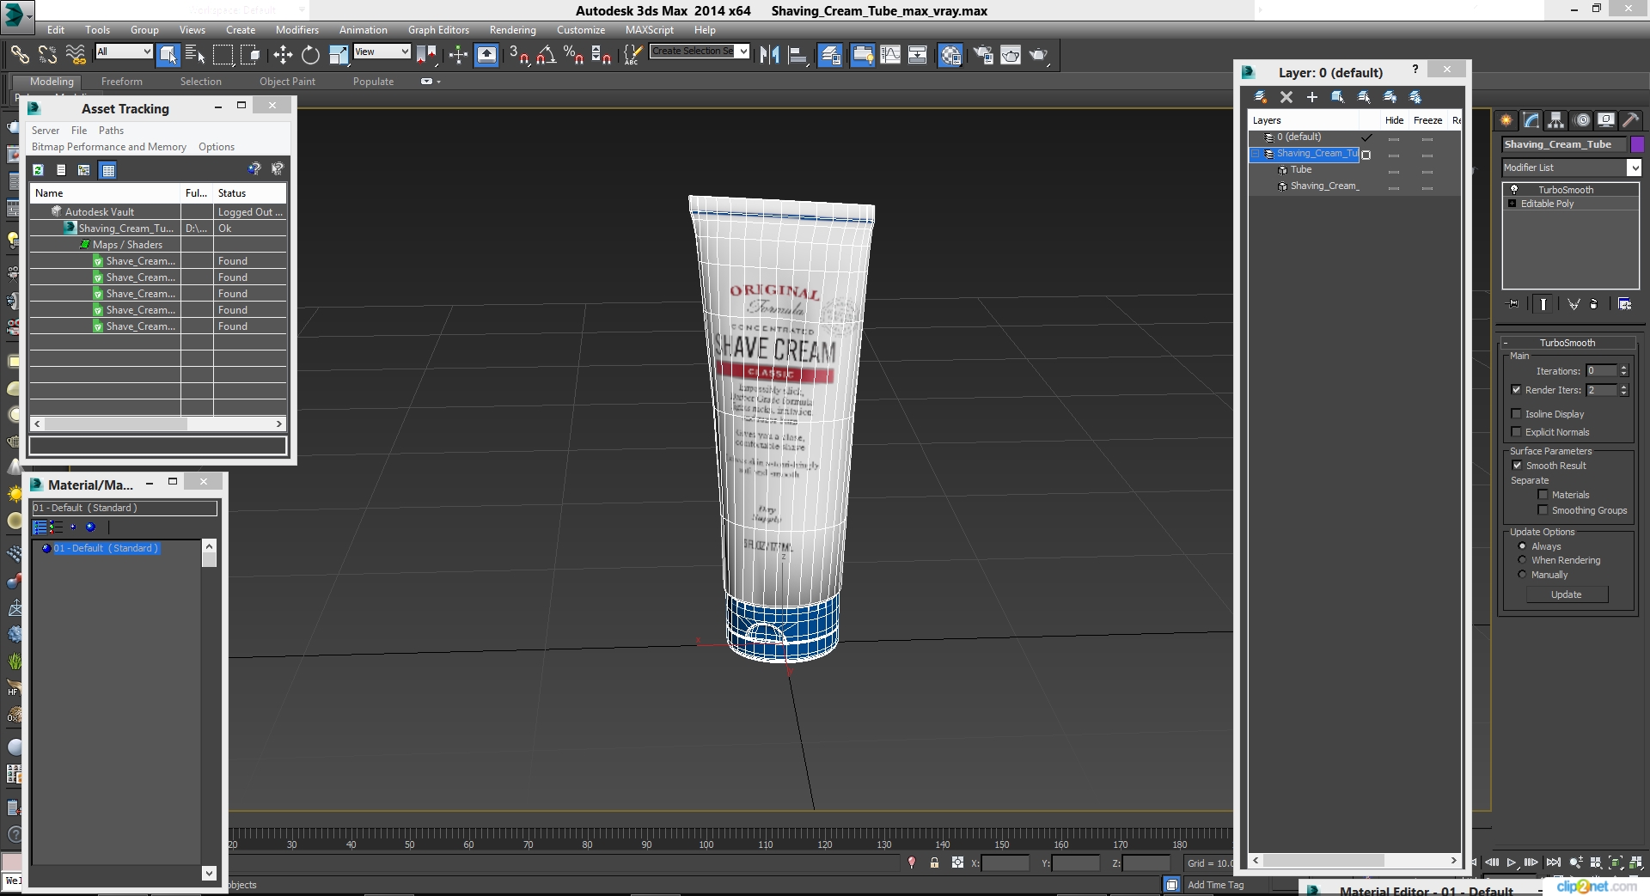Add selected objects to layer plus icon
The width and height of the screenshot is (1650, 896).
(1312, 97)
